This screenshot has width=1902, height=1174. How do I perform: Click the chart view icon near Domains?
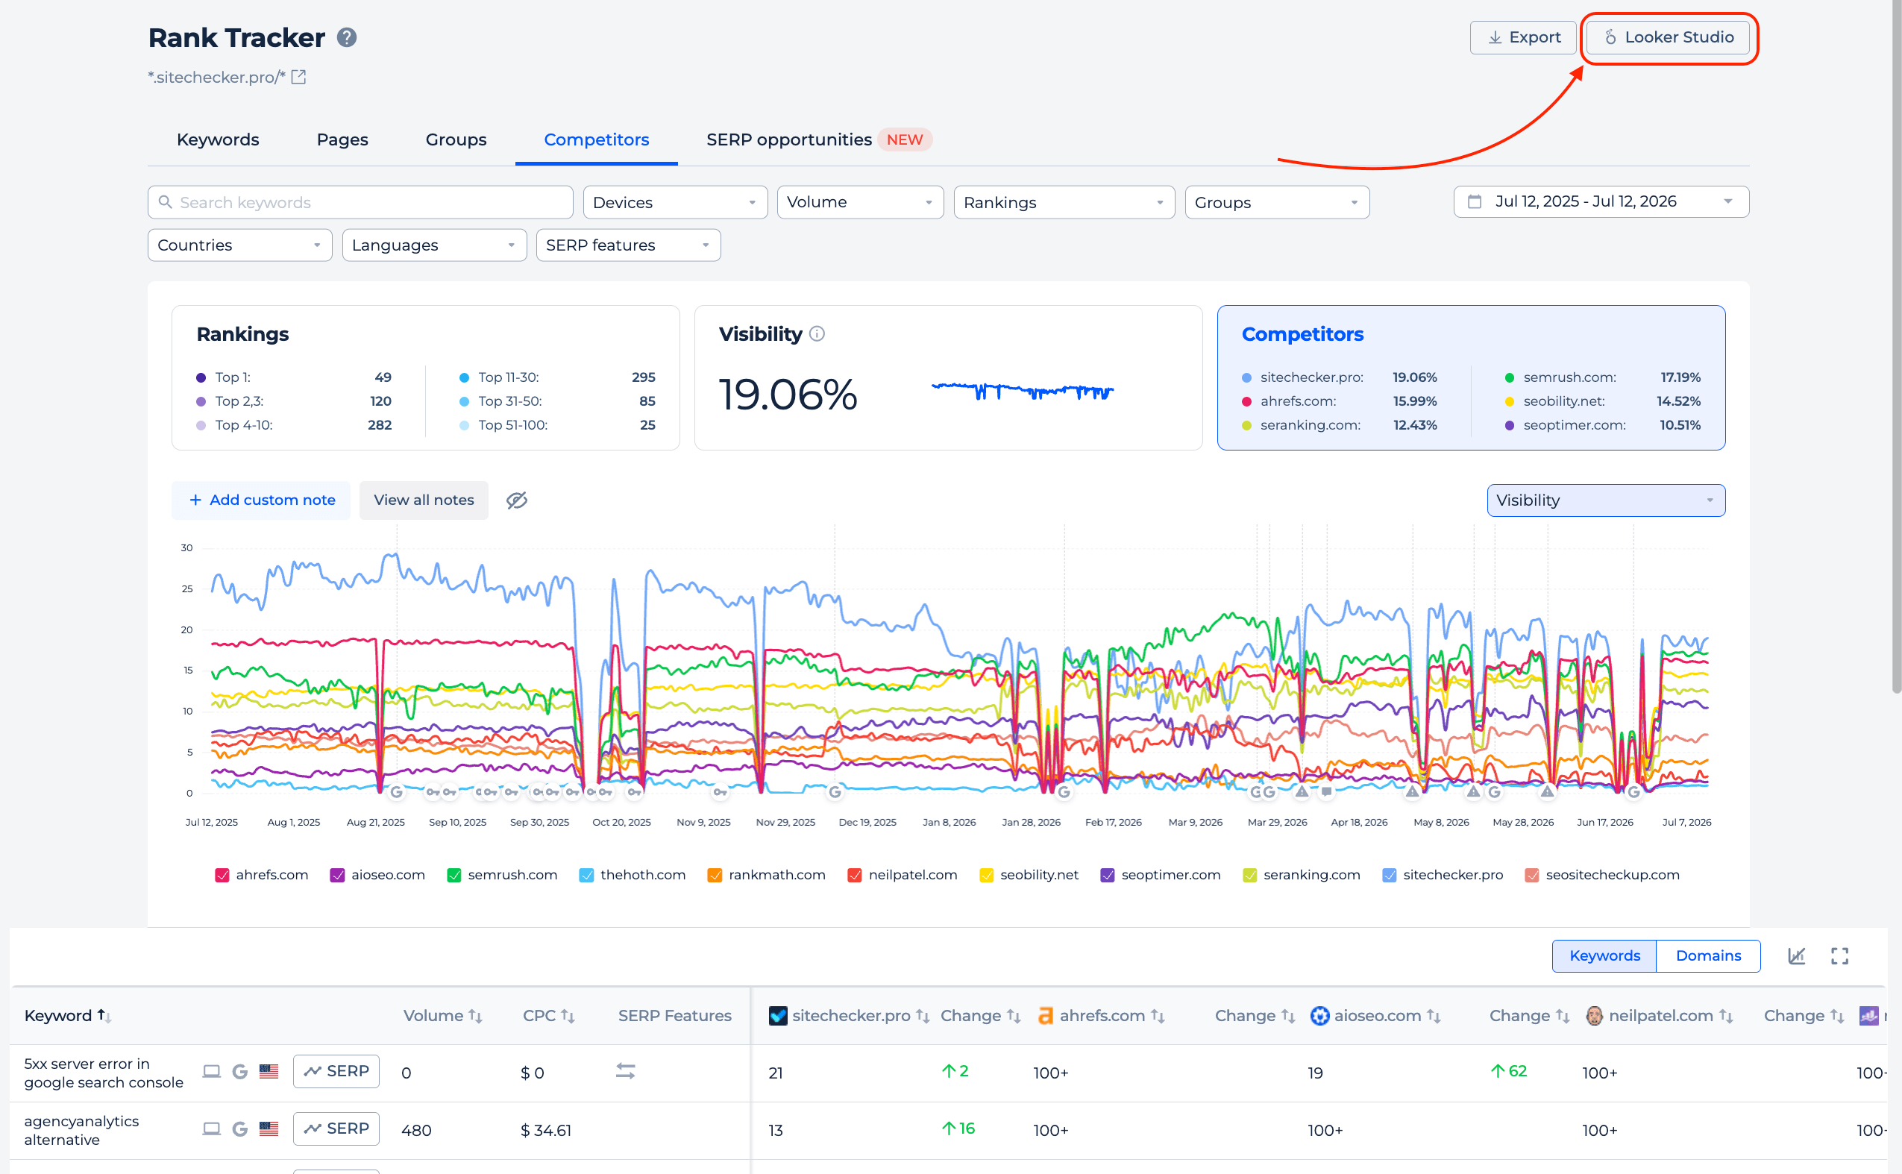pyautogui.click(x=1796, y=955)
